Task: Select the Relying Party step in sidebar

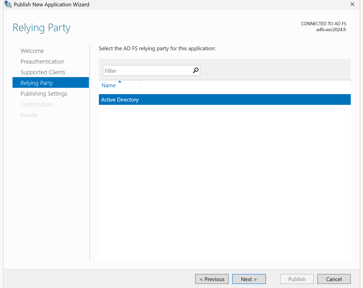Action: [51, 83]
